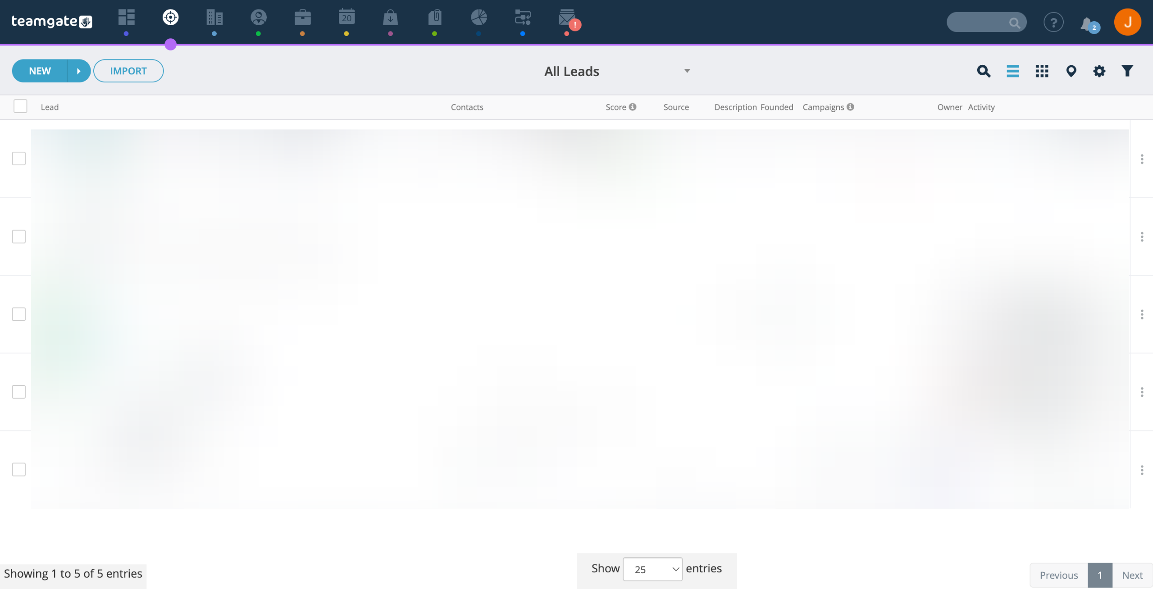Screen dimensions: 1153x589
Task: Open the mail inbox icon with alert
Action: click(x=568, y=18)
